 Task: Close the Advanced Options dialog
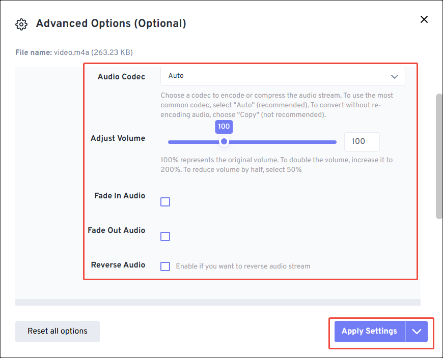tap(424, 19)
